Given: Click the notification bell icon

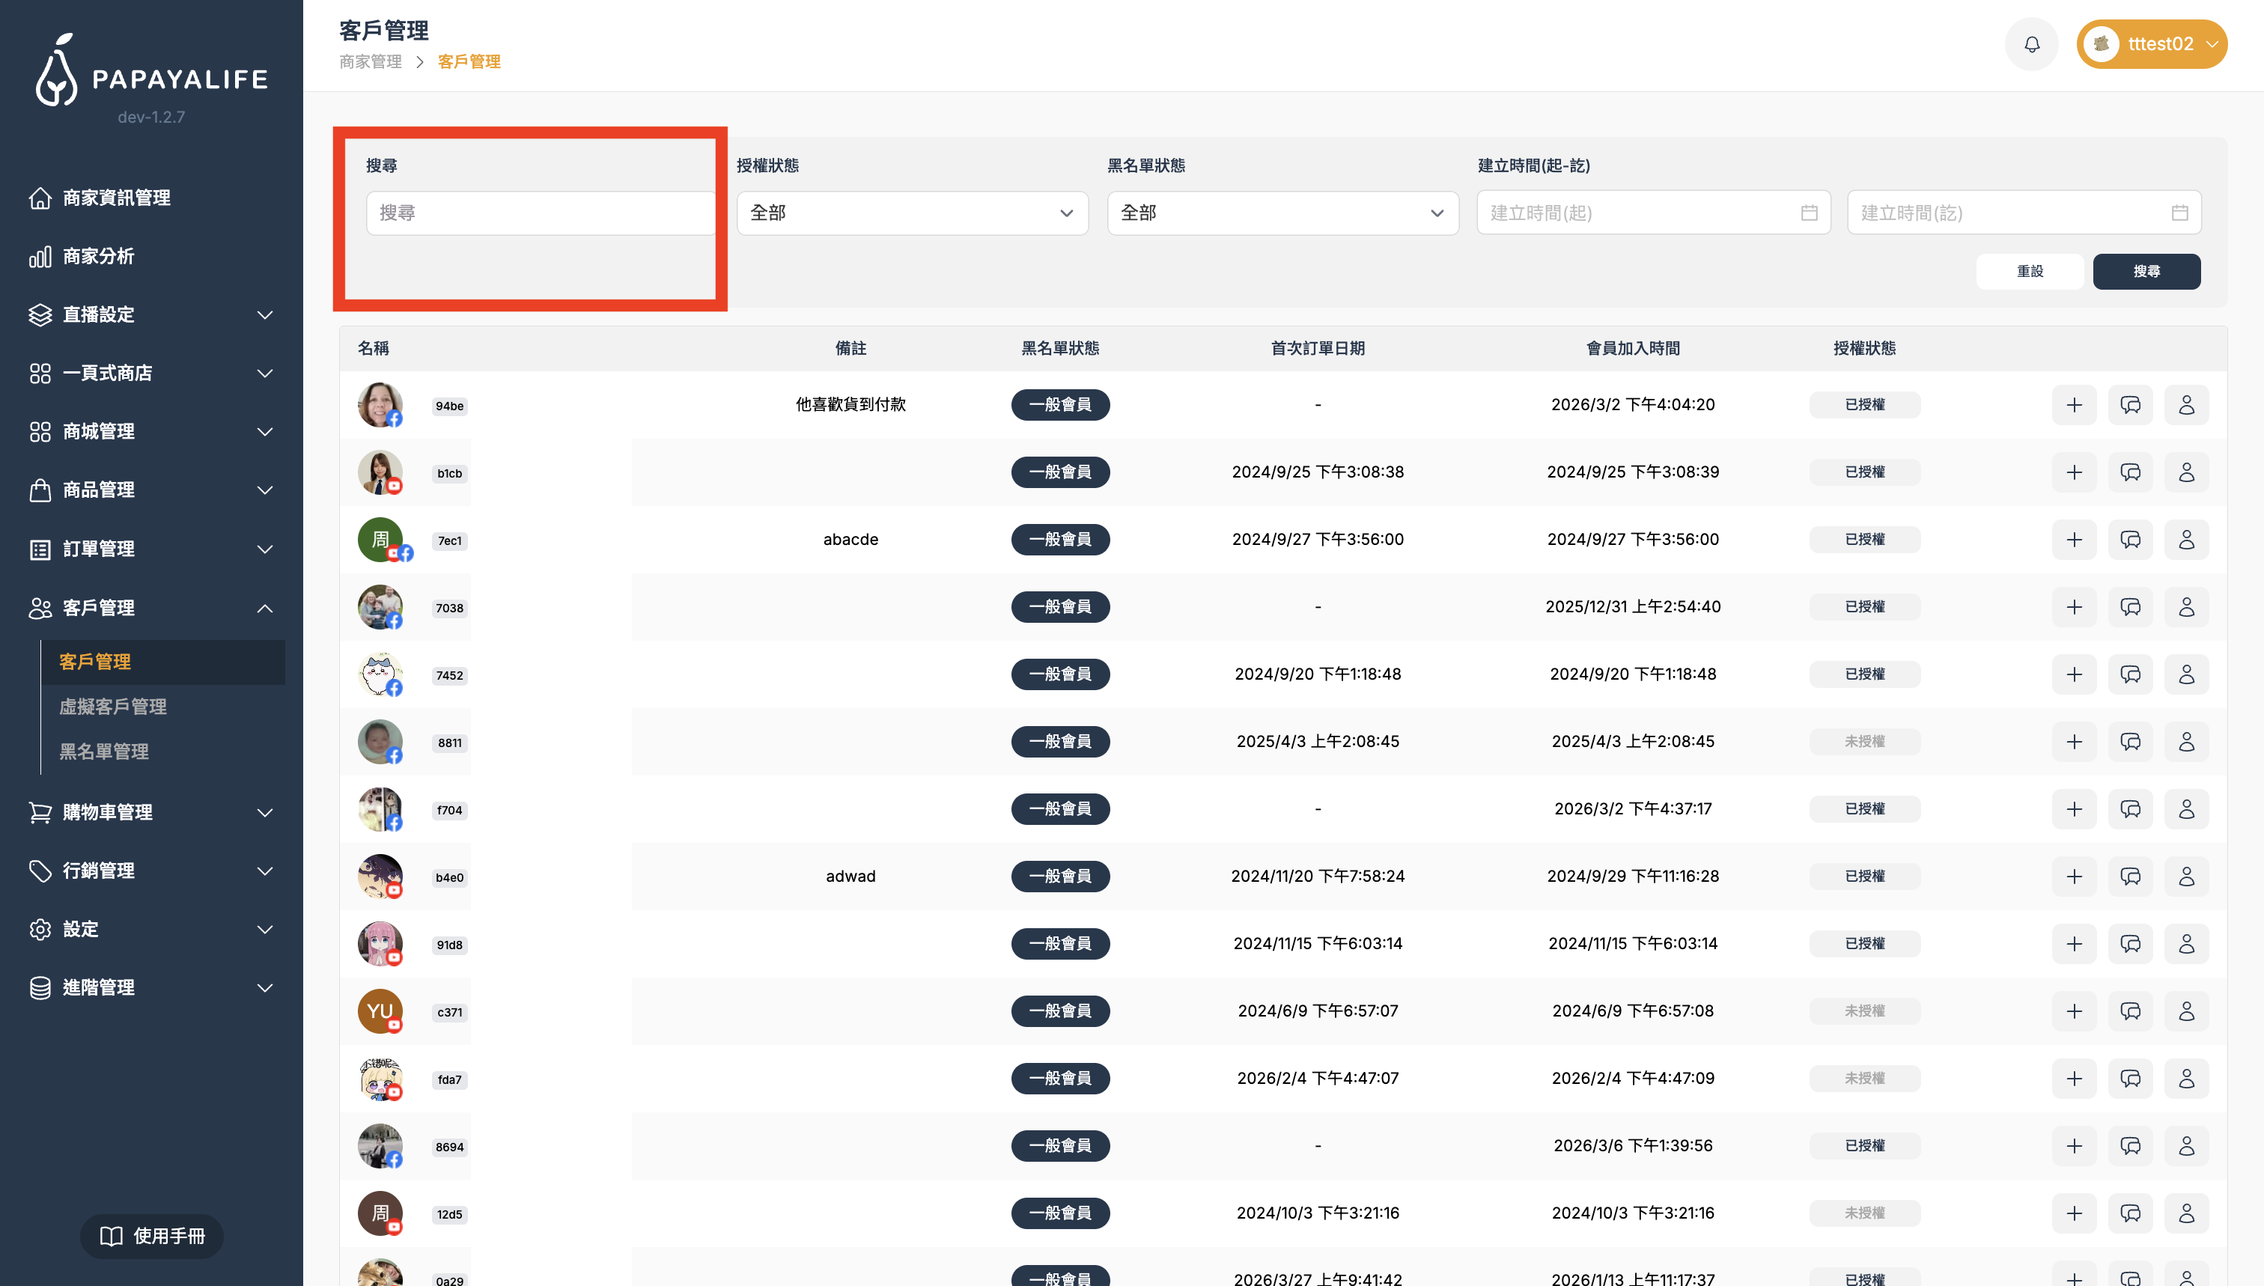Looking at the screenshot, I should click(2032, 44).
